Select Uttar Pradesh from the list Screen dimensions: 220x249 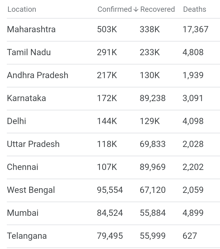click(x=33, y=144)
